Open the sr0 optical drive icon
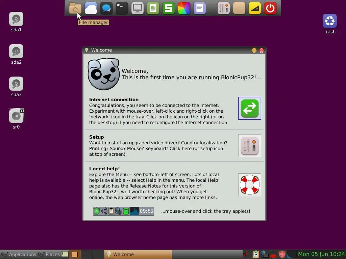The image size is (346, 259). pyautogui.click(x=16, y=116)
